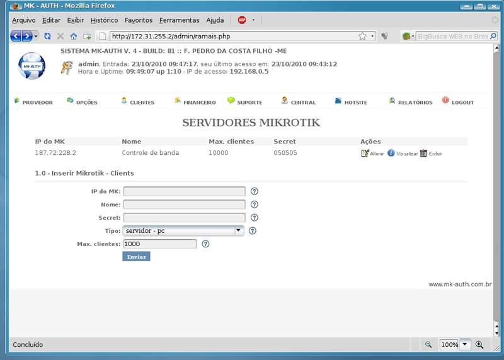Click Alterar for Controle de banda
The height and width of the screenshot is (360, 504).
[372, 154]
